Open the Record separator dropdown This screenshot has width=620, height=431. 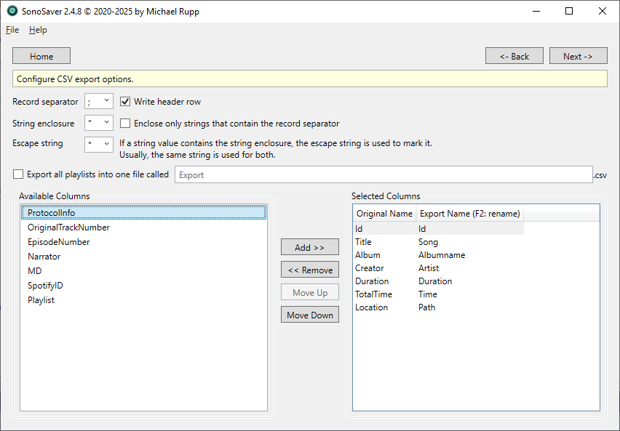click(108, 102)
